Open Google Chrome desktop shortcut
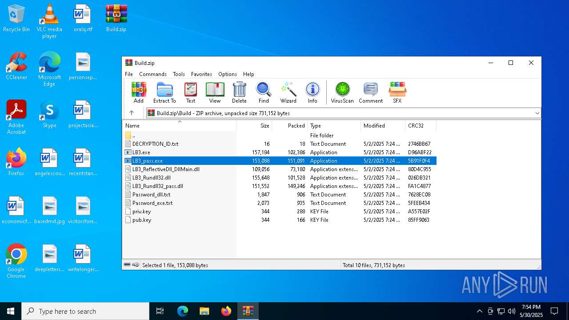569x320 pixels. [x=16, y=261]
